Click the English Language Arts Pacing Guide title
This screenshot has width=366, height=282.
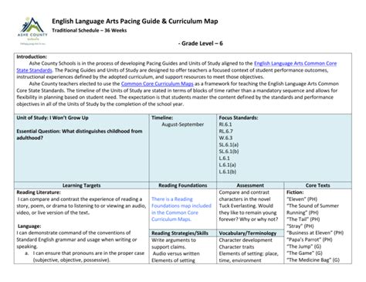click(x=135, y=21)
